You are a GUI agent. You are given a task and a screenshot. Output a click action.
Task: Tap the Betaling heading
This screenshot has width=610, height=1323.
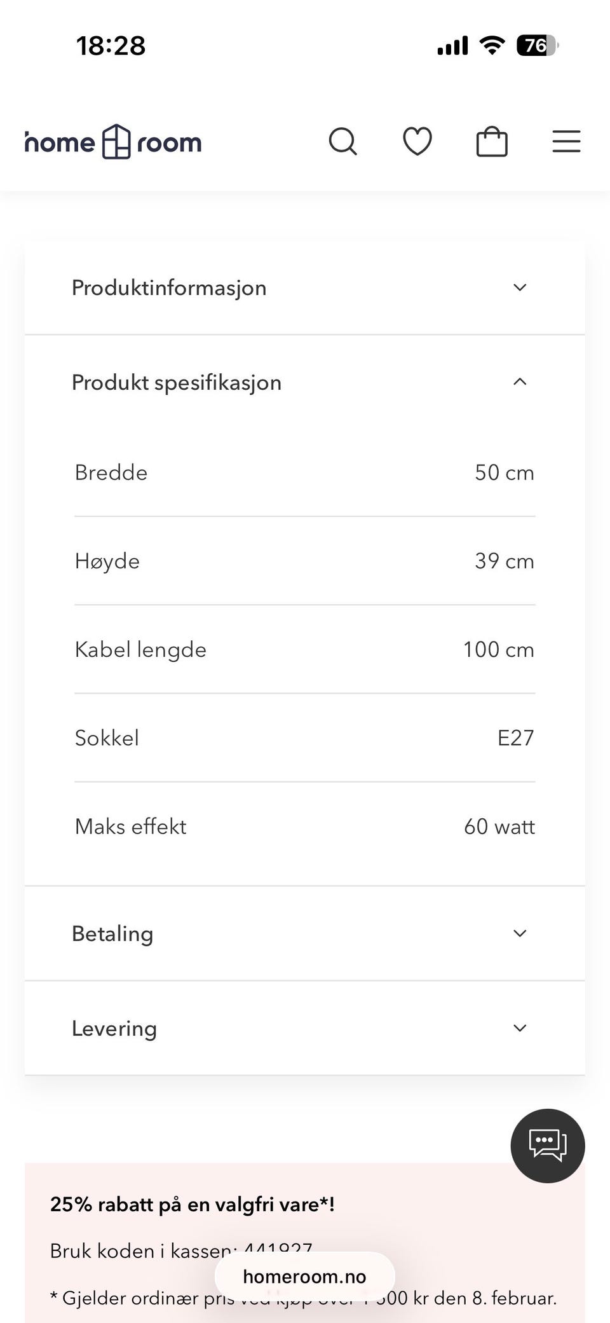(112, 934)
